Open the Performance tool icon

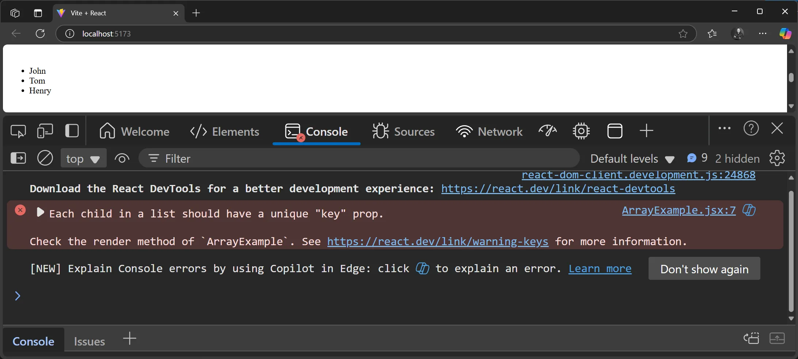(x=548, y=131)
